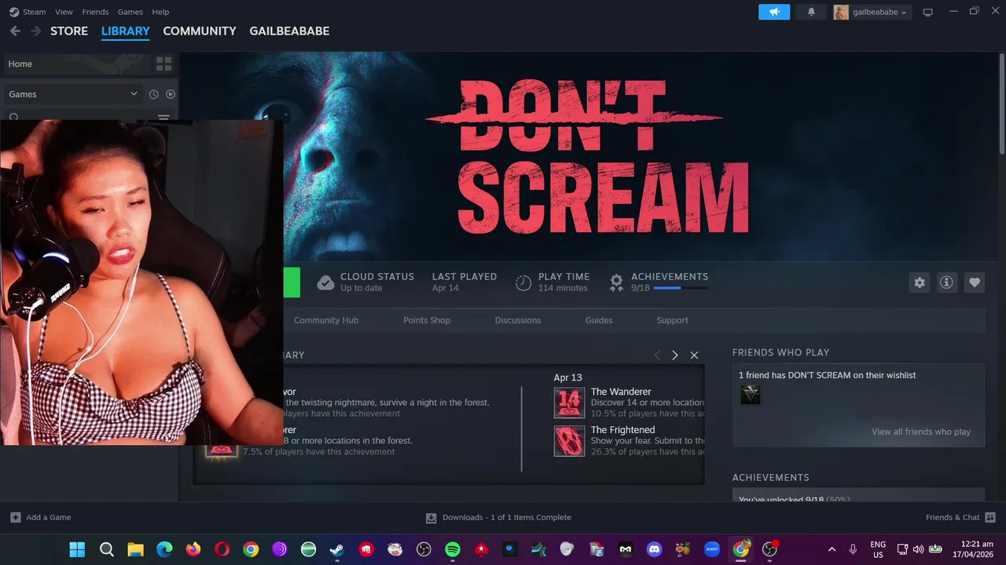Click Library Home button
1006x565 pixels.
point(77,64)
